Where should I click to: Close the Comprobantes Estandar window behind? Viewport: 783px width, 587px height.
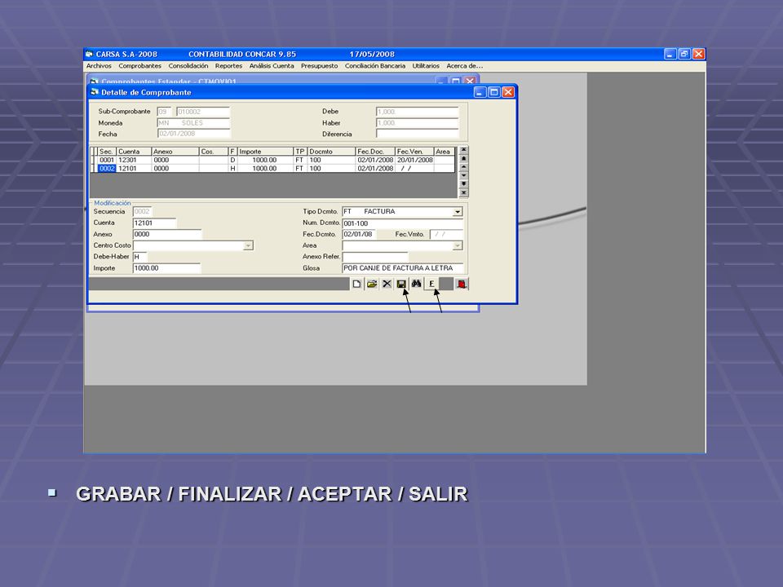(x=470, y=81)
